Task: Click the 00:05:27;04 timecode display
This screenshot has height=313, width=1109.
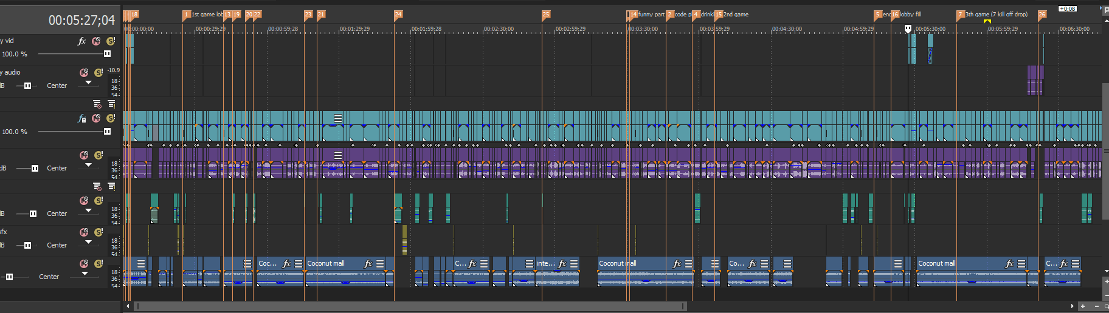Action: click(81, 21)
